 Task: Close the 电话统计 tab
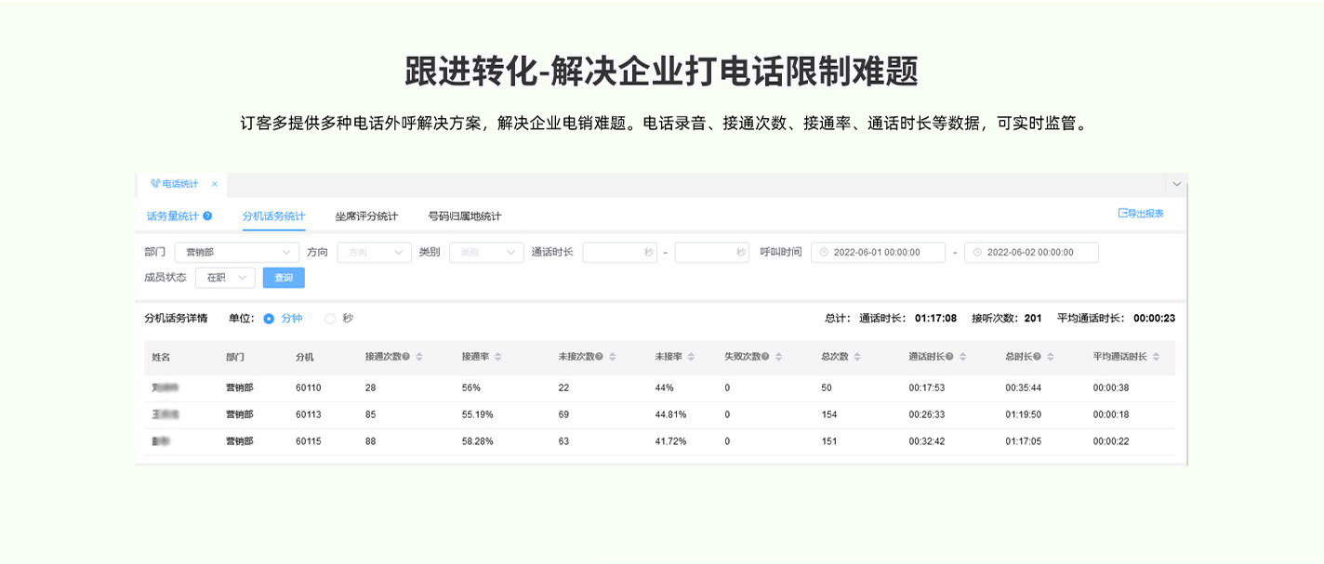point(214,184)
